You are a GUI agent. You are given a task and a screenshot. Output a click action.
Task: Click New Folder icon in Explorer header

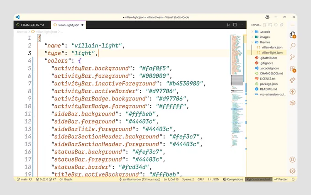(x=270, y=25)
